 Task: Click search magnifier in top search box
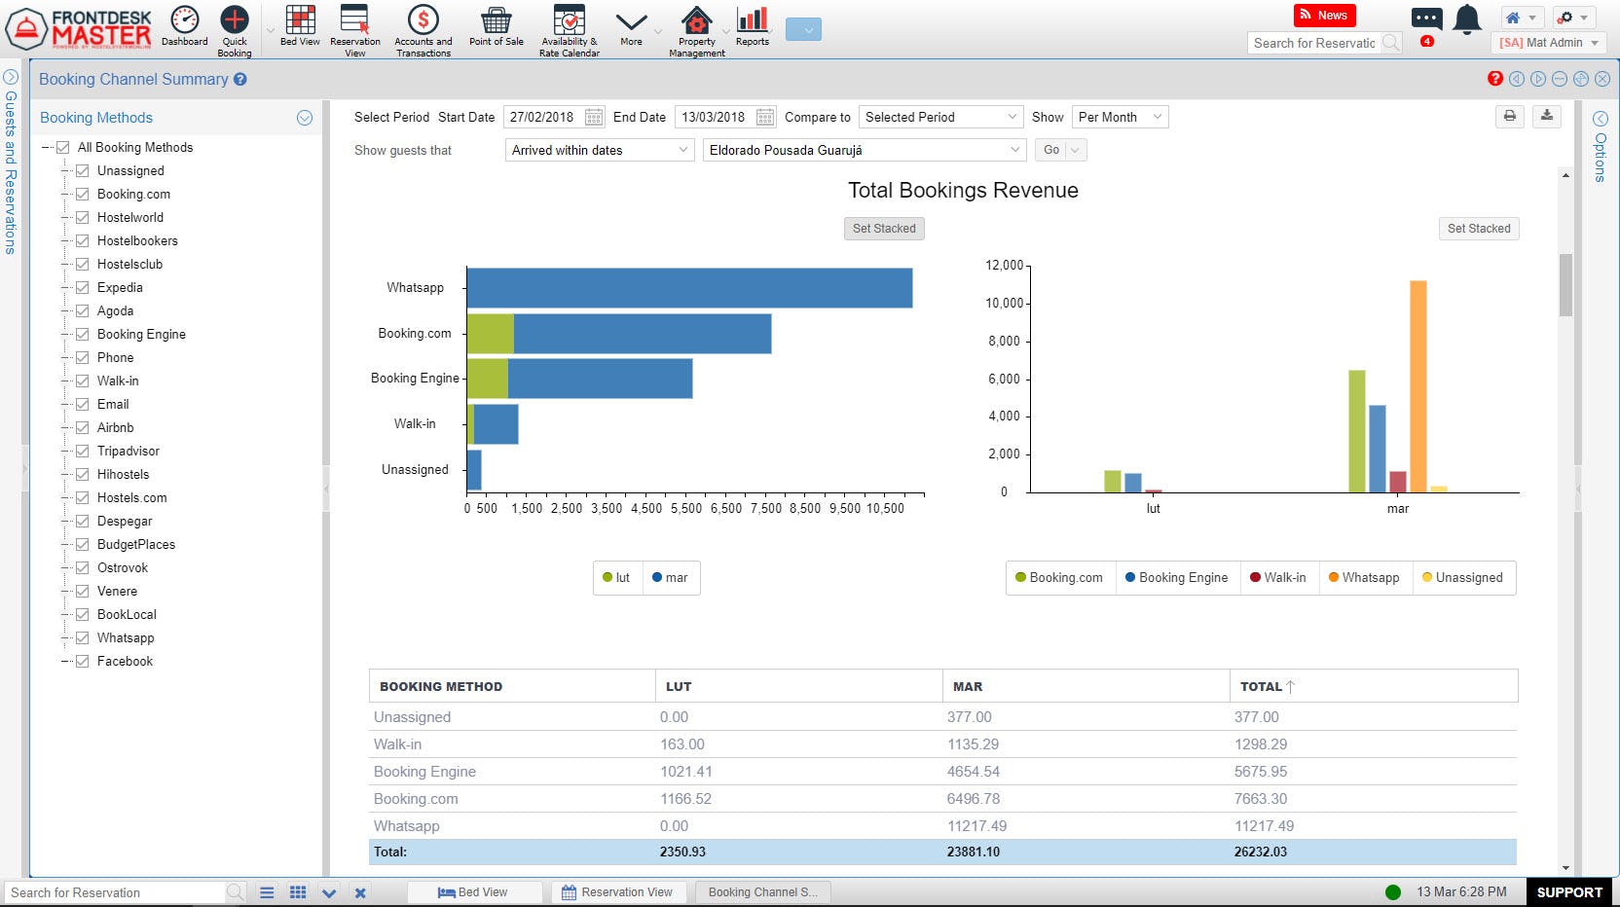tap(1390, 43)
